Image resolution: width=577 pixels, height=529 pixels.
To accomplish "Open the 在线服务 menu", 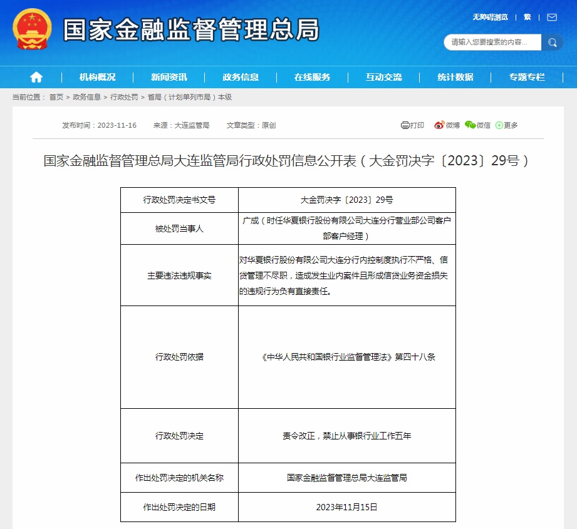I will (x=312, y=77).
